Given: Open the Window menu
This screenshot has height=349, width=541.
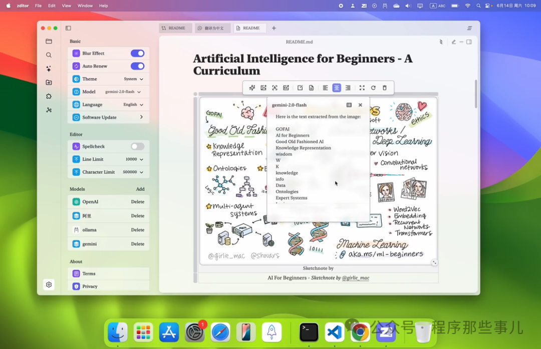Looking at the screenshot, I should (85, 5).
